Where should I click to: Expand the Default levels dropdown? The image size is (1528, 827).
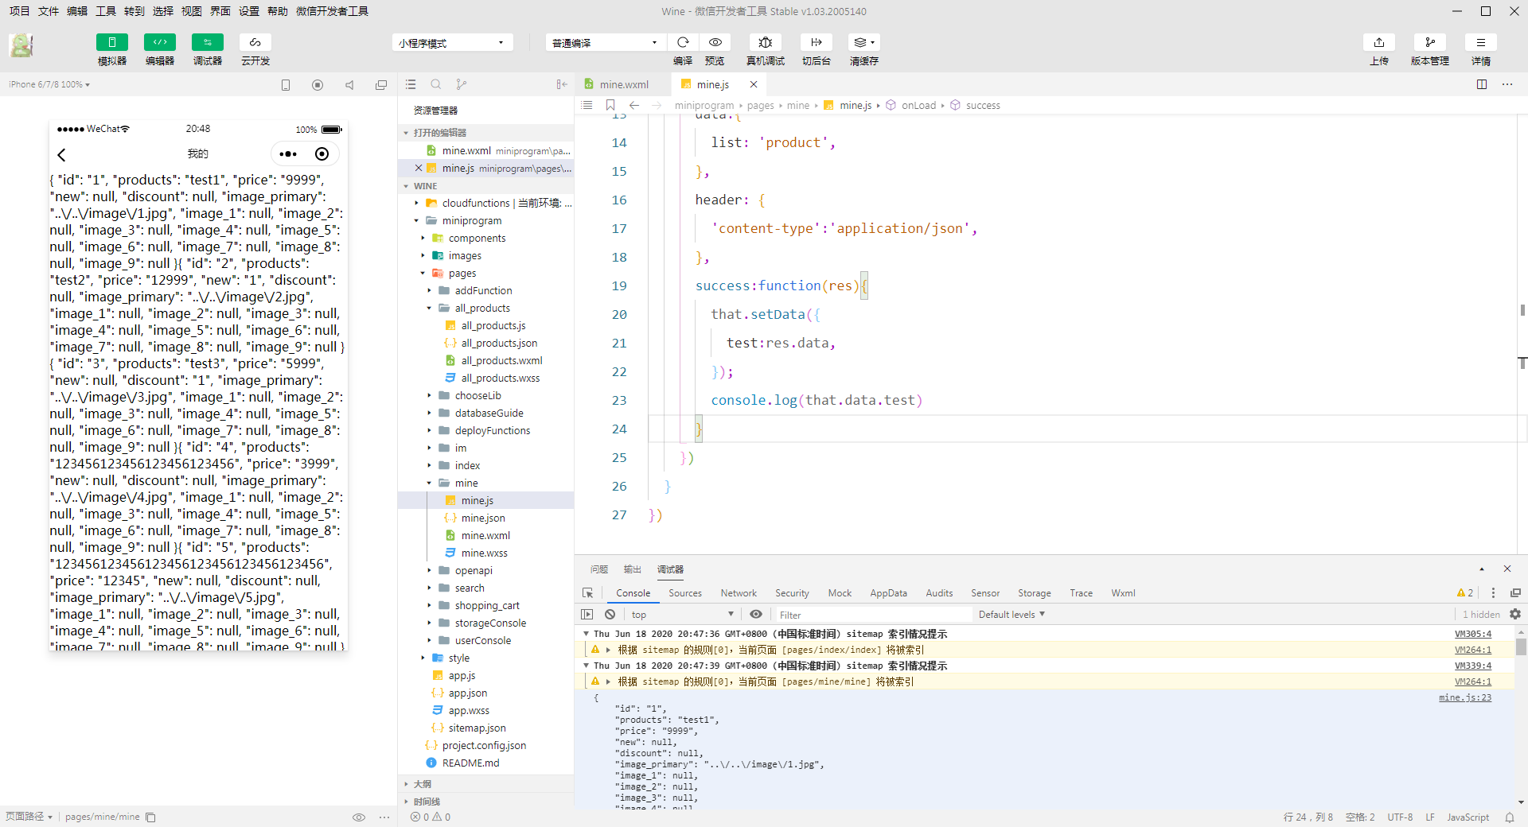click(x=1011, y=615)
